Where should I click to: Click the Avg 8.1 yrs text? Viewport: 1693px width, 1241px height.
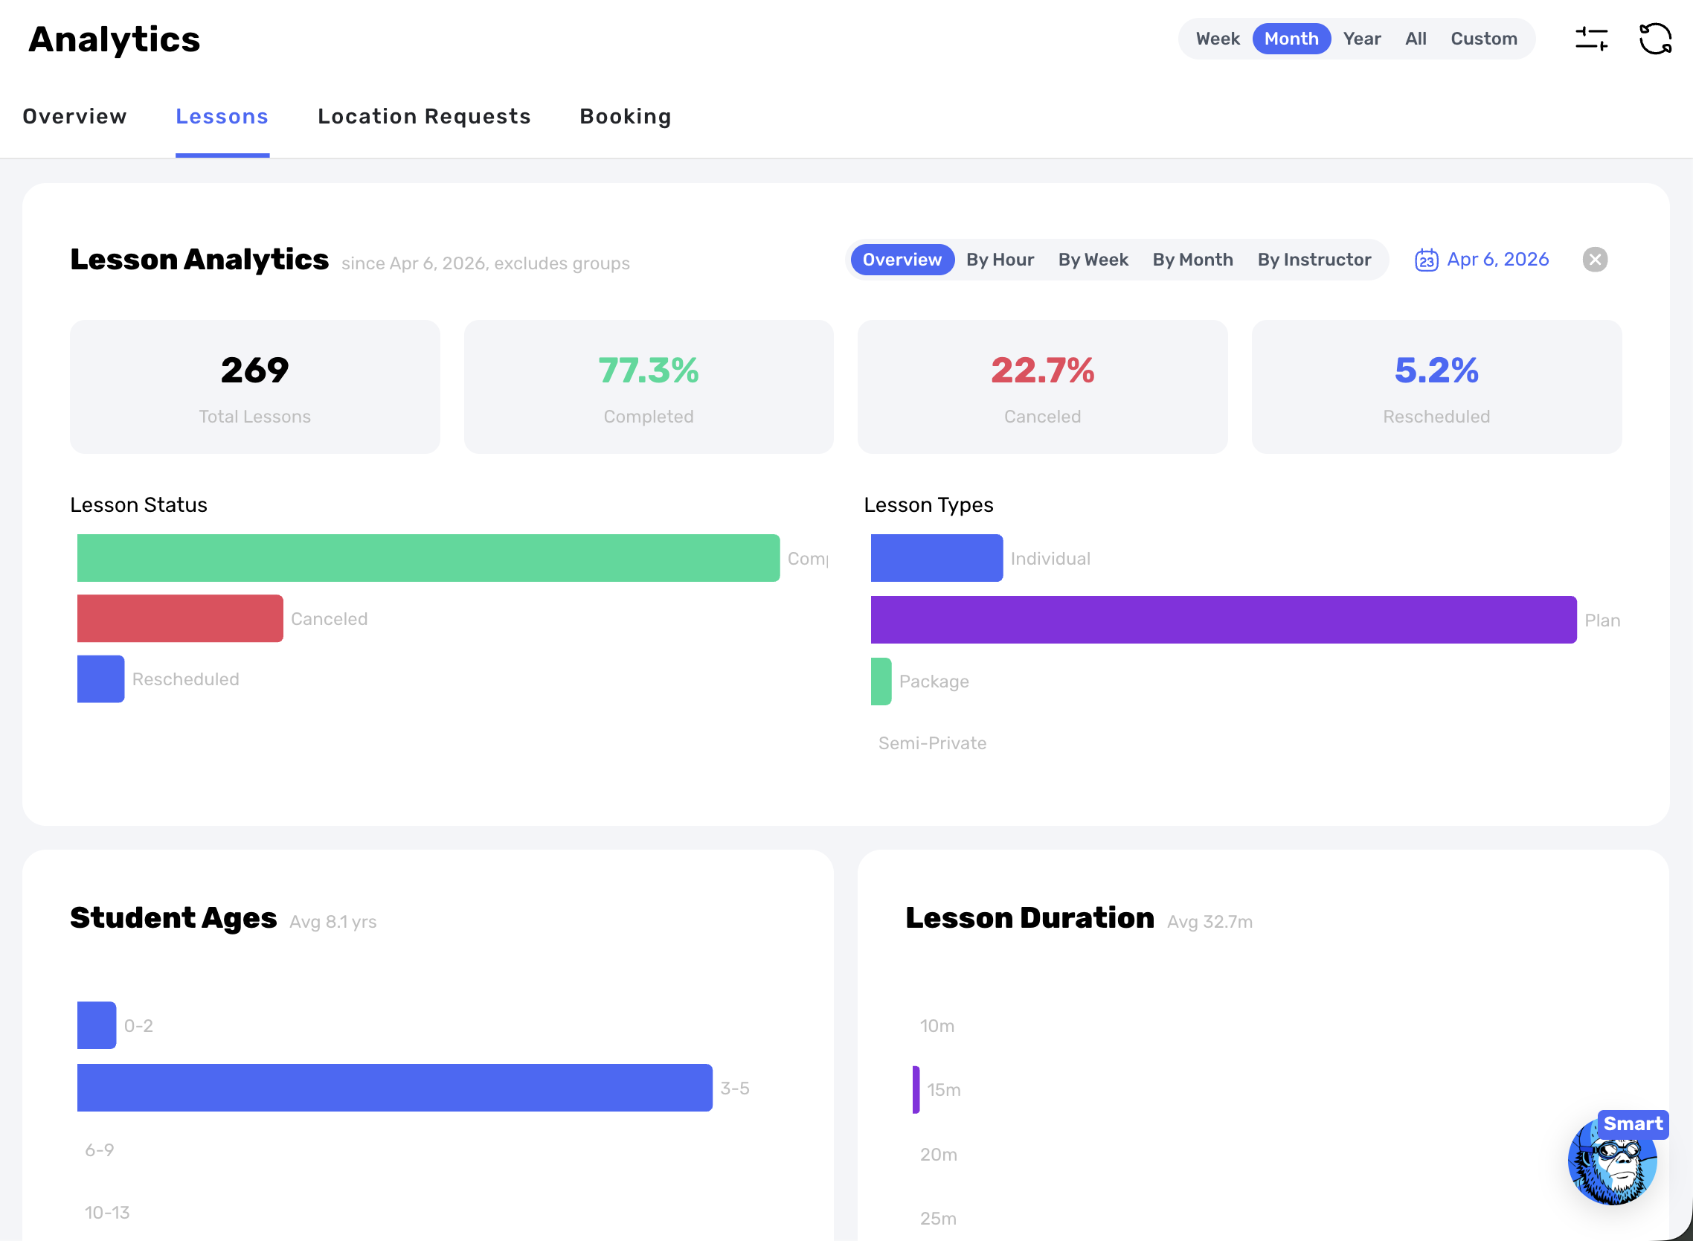coord(333,922)
